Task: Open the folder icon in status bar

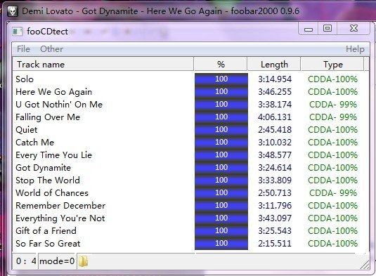Action: (83, 261)
